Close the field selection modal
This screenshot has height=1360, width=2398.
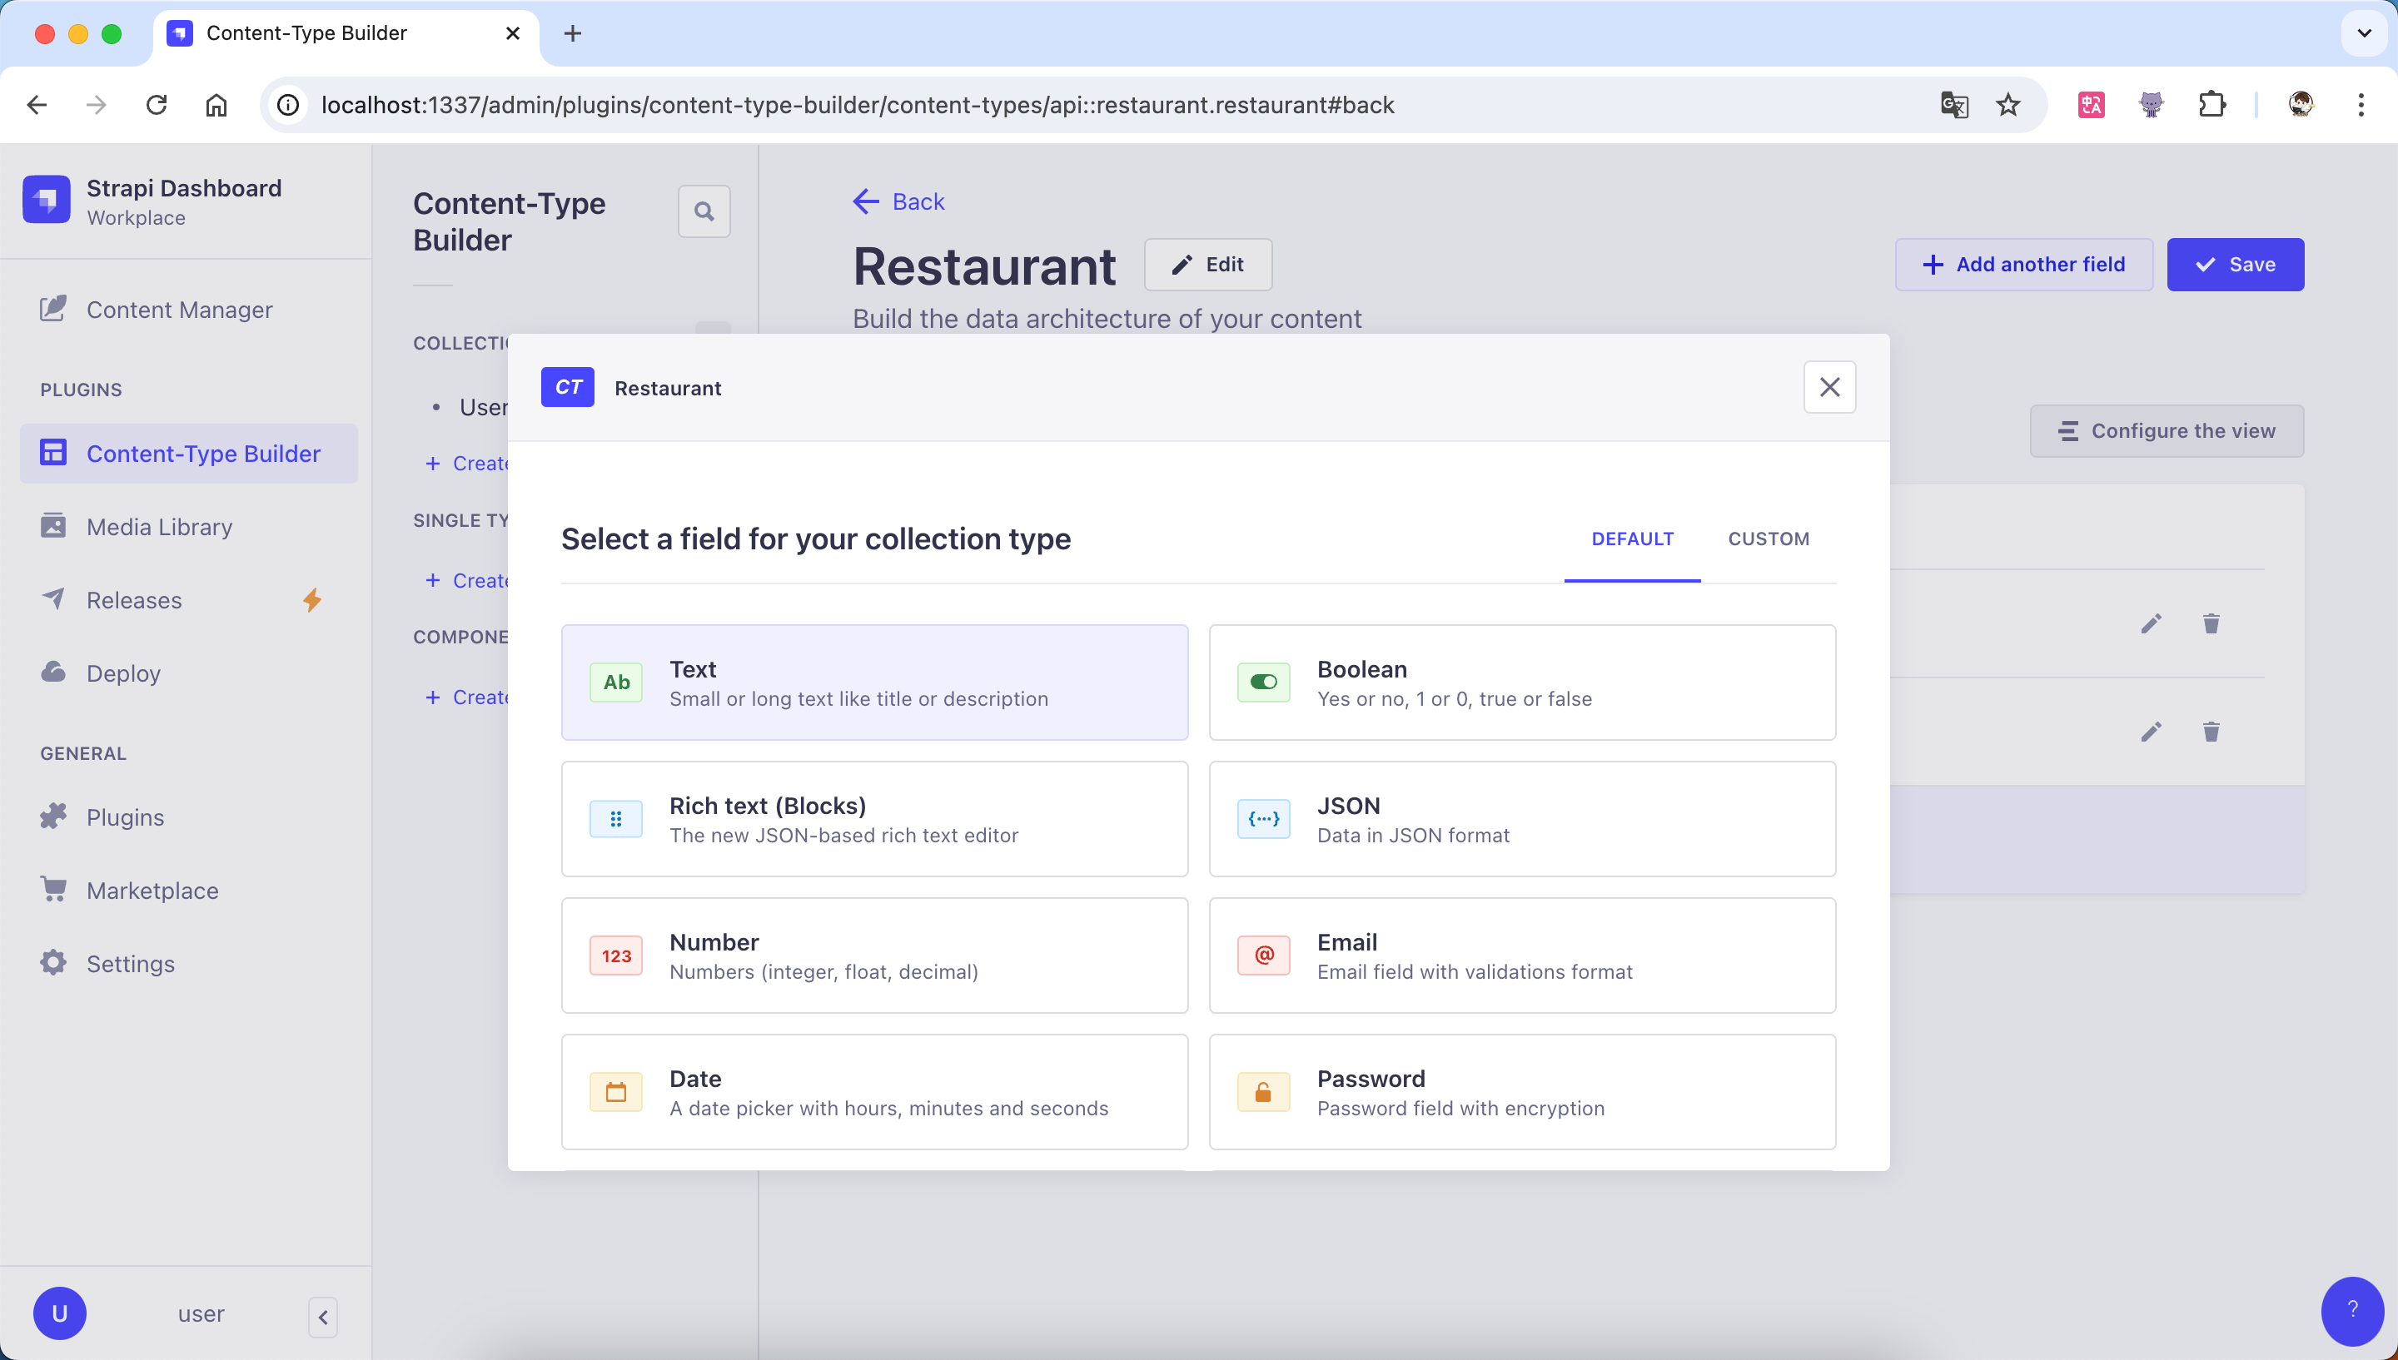pos(1828,387)
